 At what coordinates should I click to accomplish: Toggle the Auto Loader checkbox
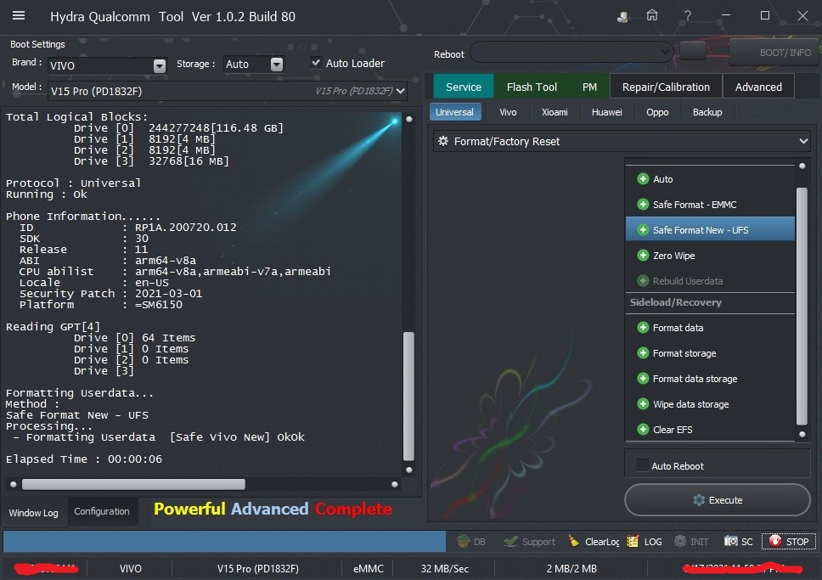pyautogui.click(x=316, y=62)
